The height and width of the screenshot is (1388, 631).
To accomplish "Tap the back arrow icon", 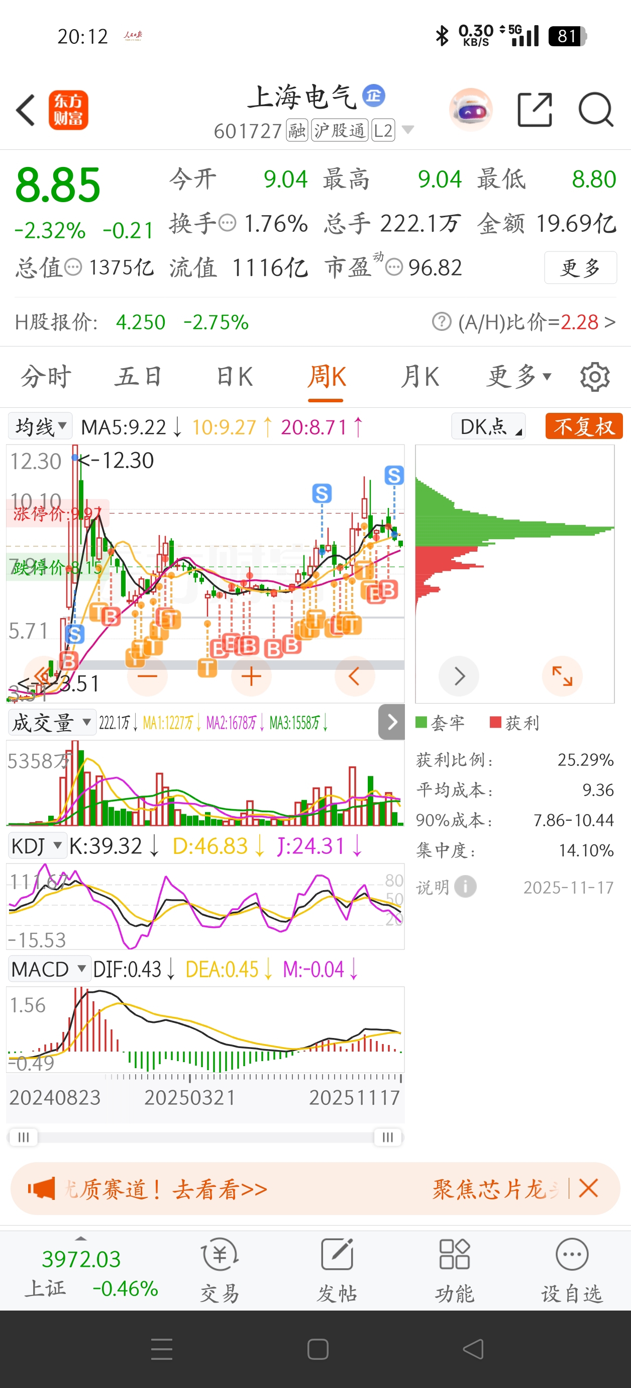I will [25, 110].
